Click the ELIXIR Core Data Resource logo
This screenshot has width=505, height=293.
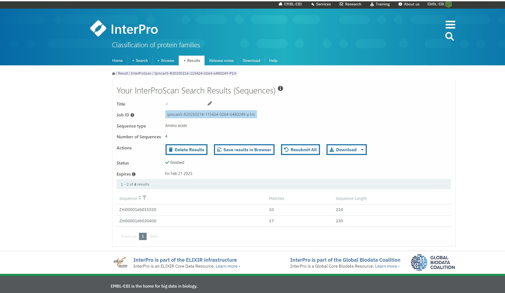(120, 262)
